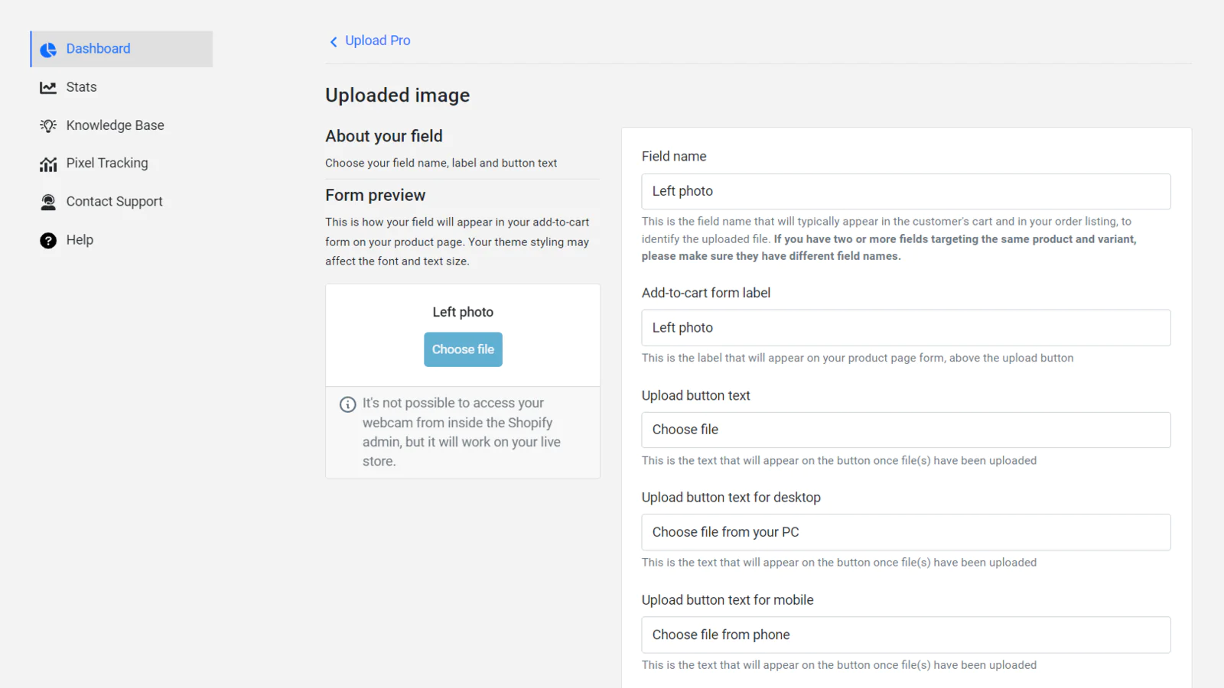Screen dimensions: 1224x688
Task: Click the Knowledge Base lightbulb icon
Action: point(48,125)
